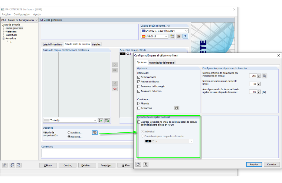
Task: Click Gráfico button
Action: (x=126, y=165)
